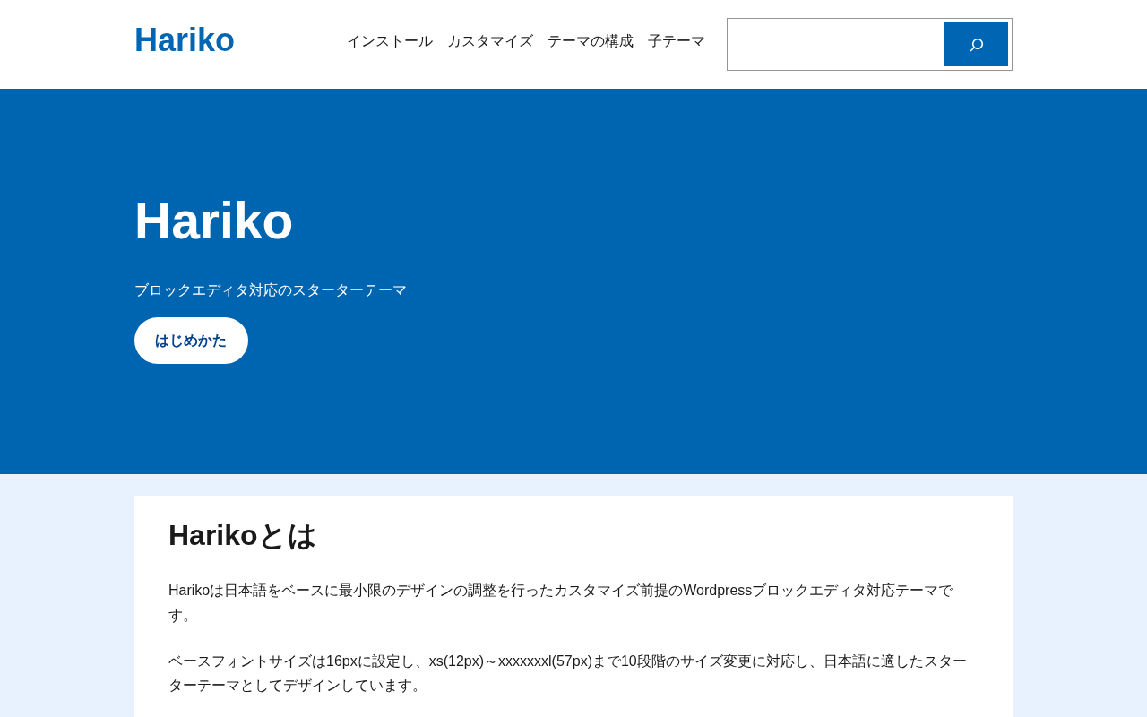The width and height of the screenshot is (1147, 717).
Task: Click the ブロックエディタ対応のスターターテーマ tagline
Action: coord(271,290)
